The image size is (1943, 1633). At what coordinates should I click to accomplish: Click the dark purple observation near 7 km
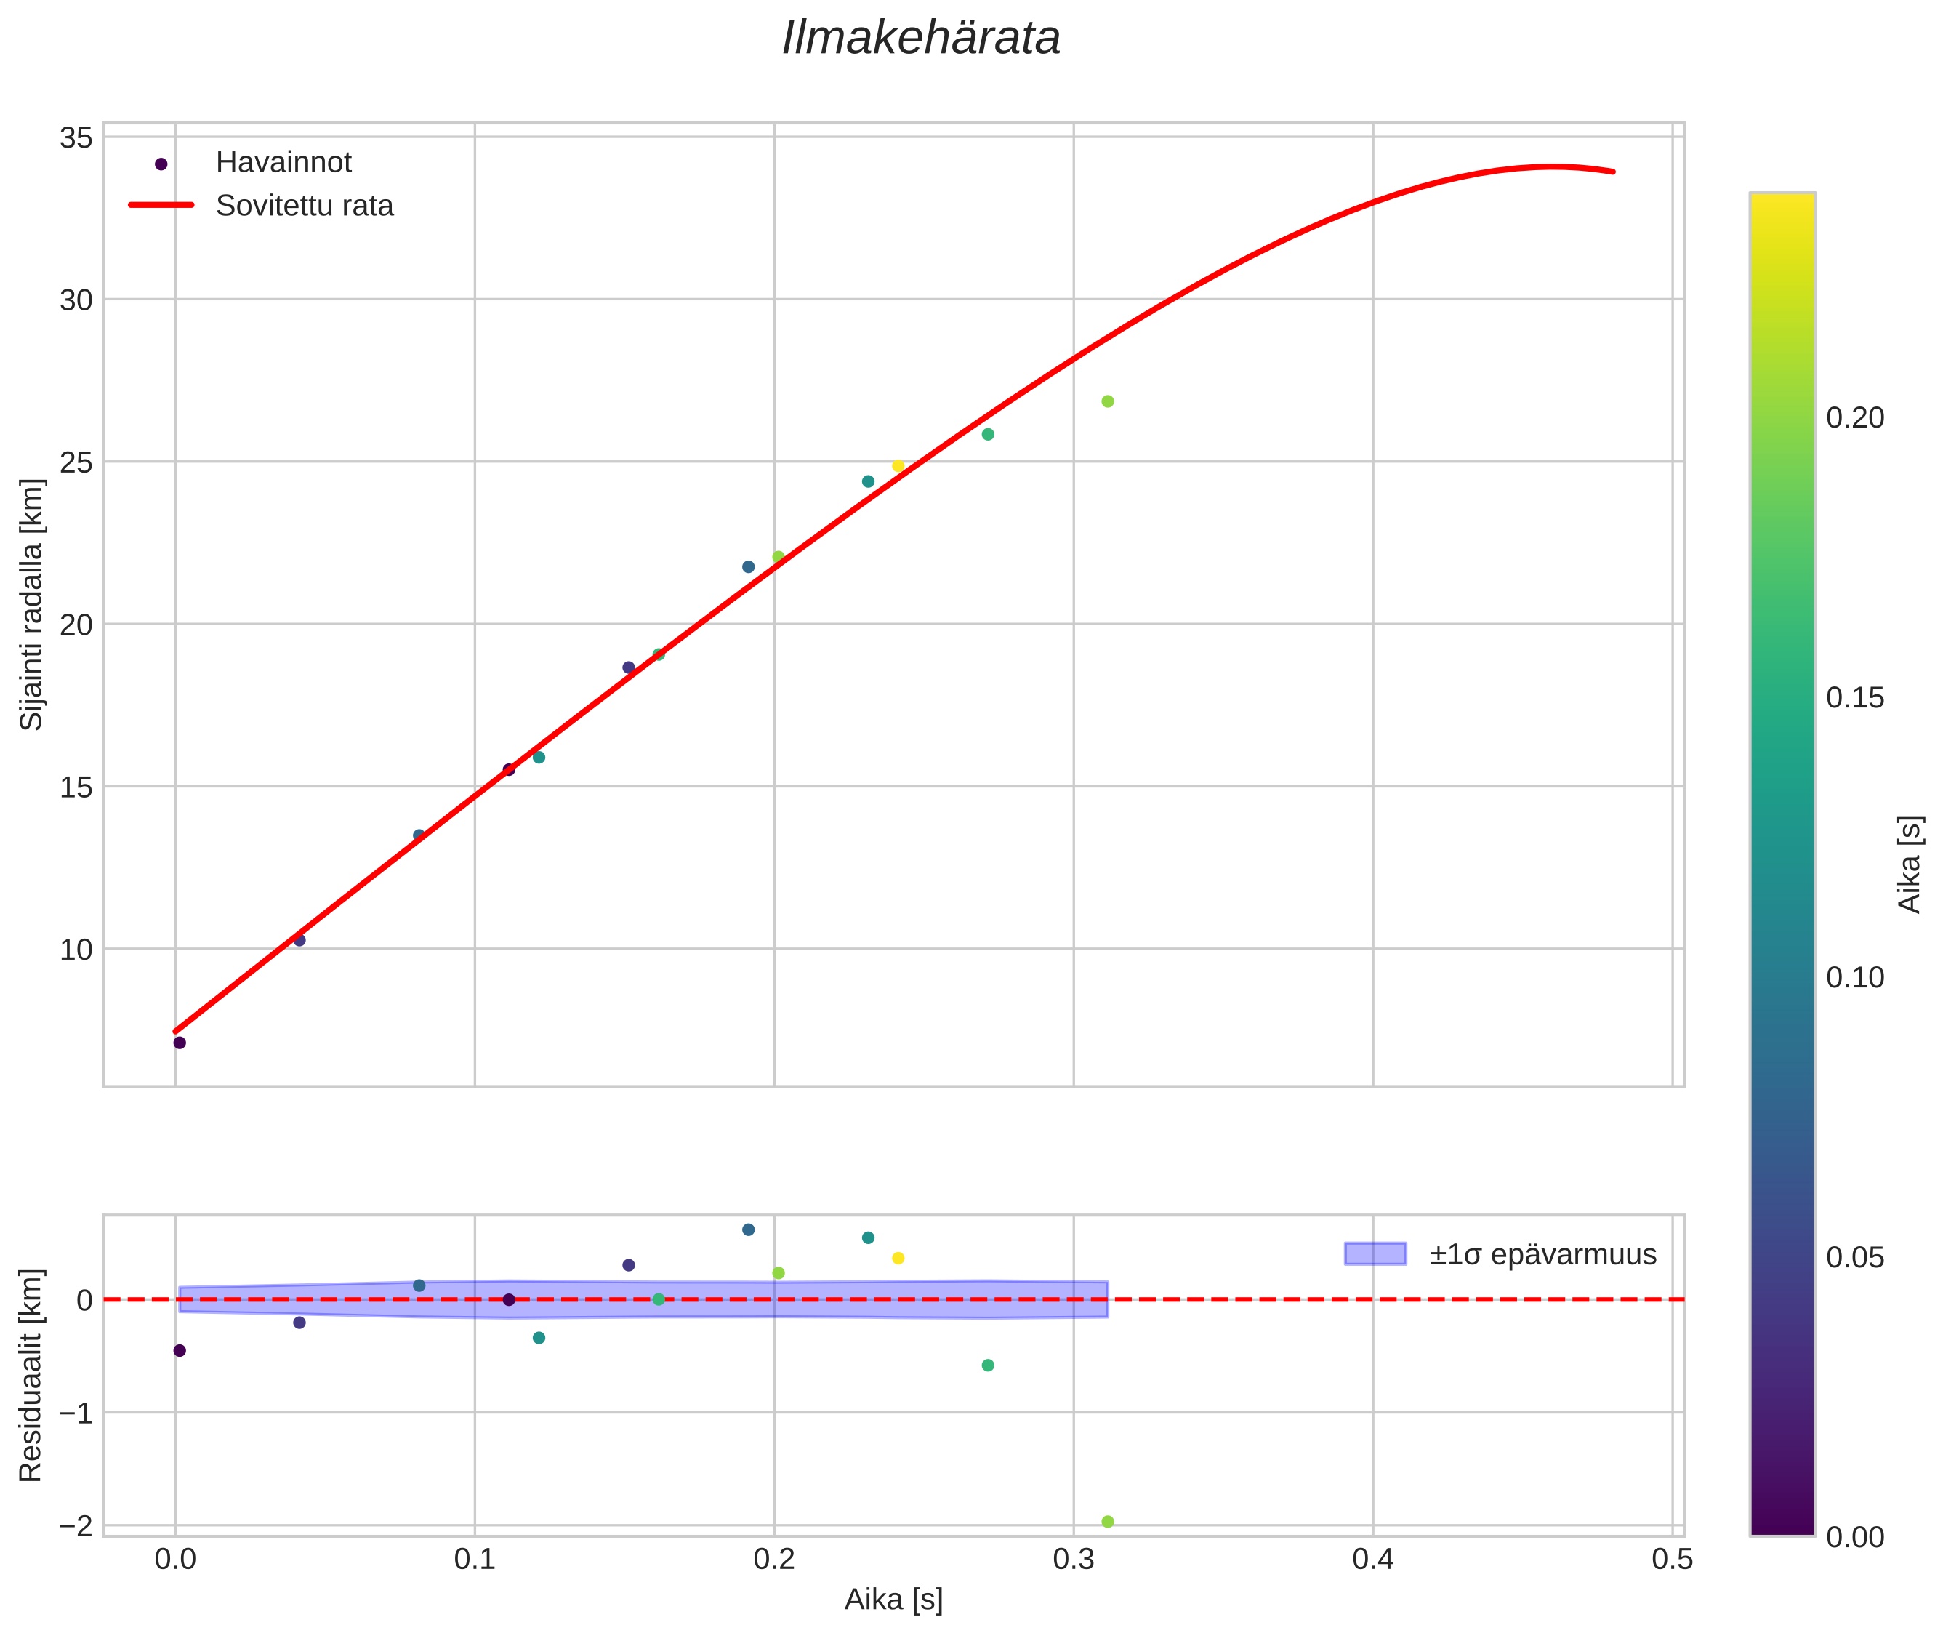[x=180, y=1043]
